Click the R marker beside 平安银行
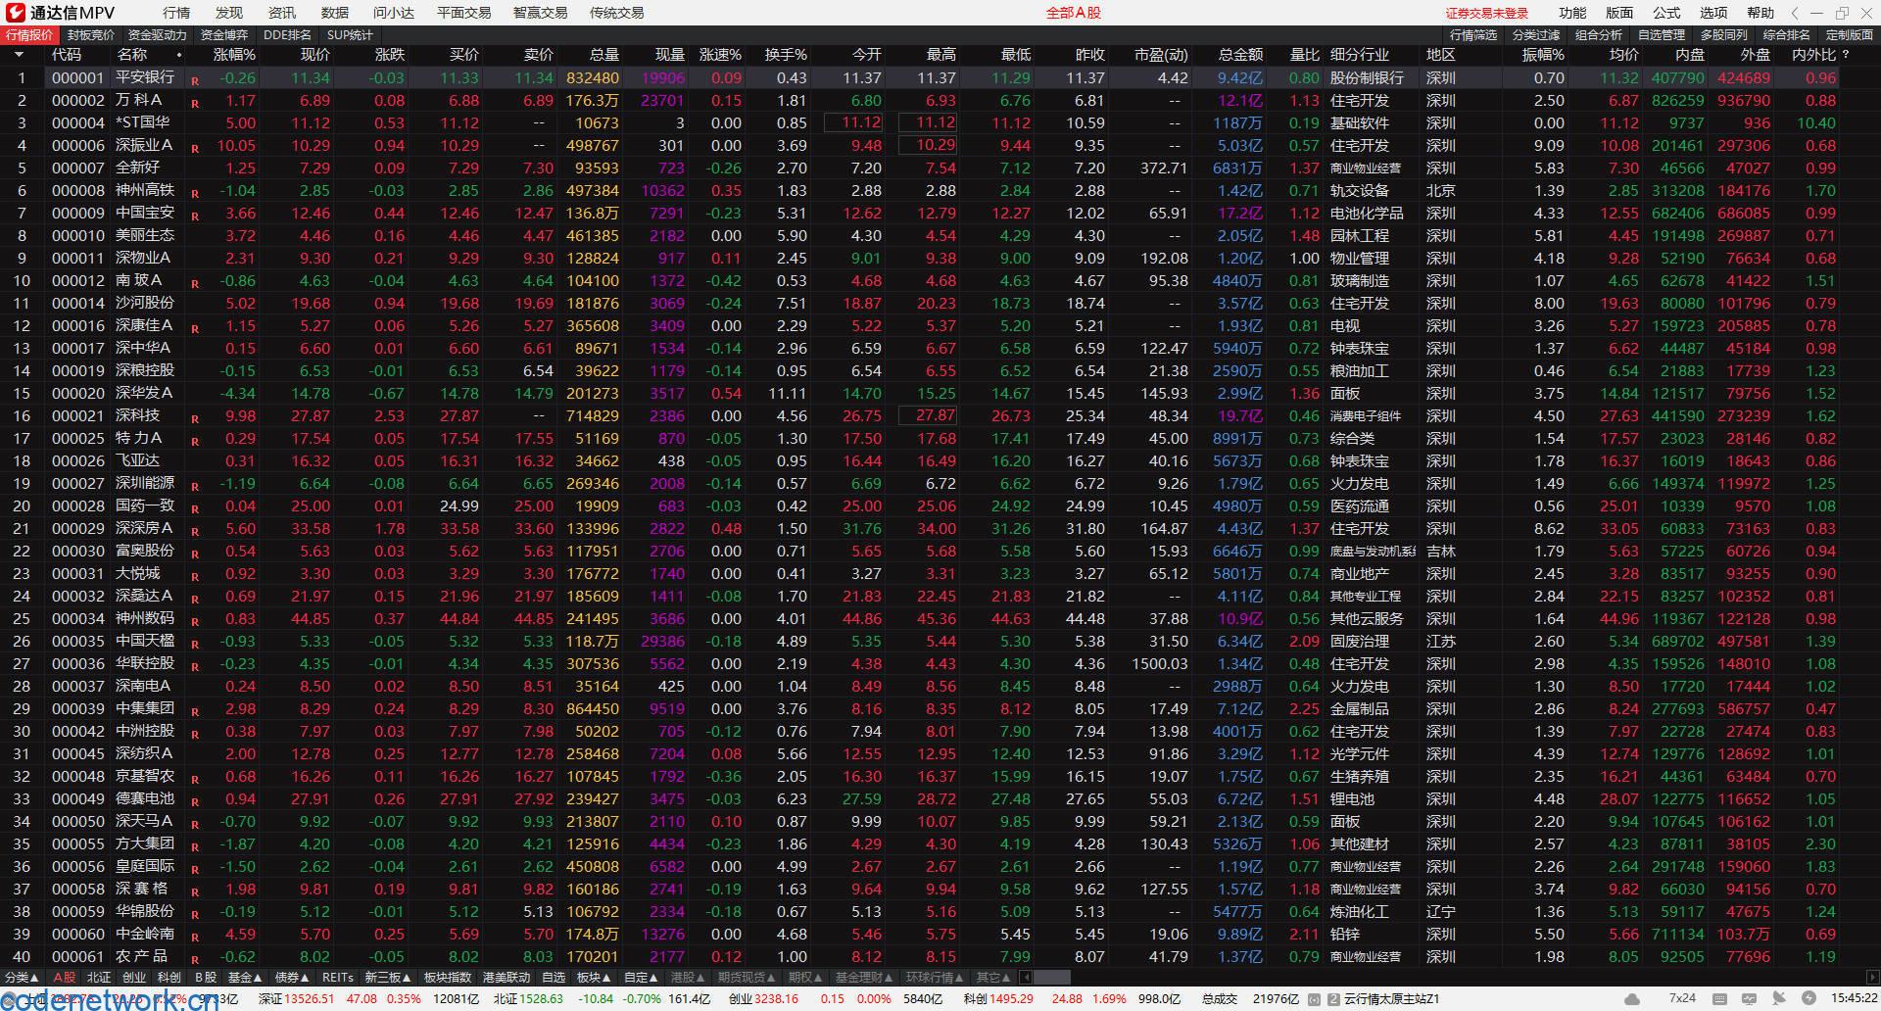Image resolution: width=1881 pixels, height=1011 pixels. point(195,81)
